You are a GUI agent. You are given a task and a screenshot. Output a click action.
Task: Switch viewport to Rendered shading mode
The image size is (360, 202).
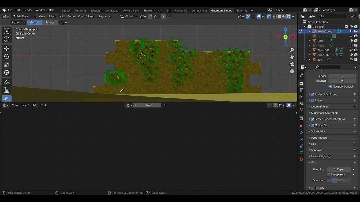click(288, 16)
